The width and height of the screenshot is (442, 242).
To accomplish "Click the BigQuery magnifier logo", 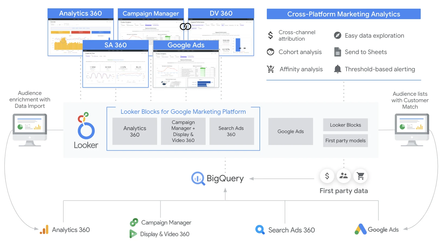I will [198, 178].
